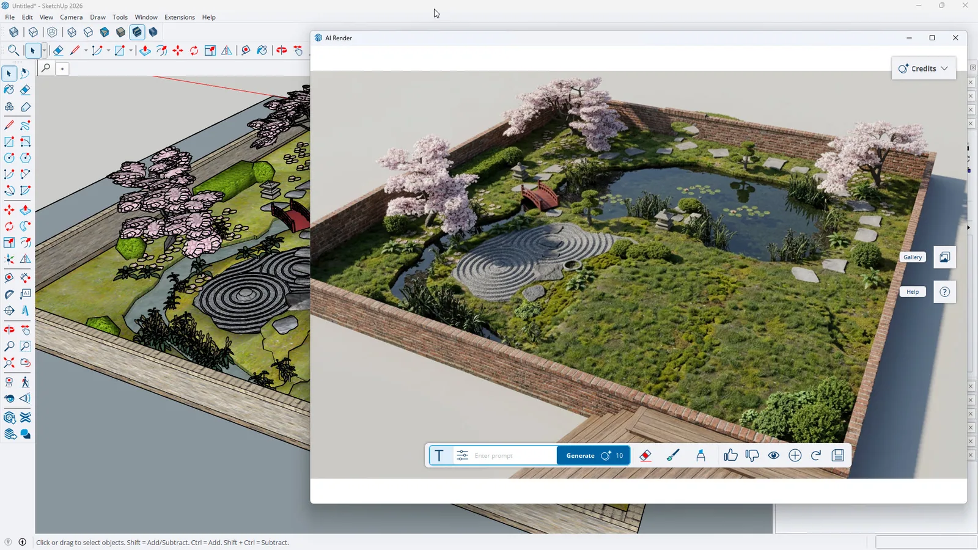The width and height of the screenshot is (978, 550).
Task: Choose the 3D Text tool
Action: [25, 310]
